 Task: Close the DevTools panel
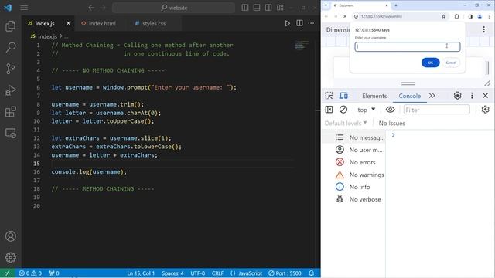pyautogui.click(x=486, y=96)
